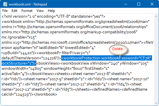
Task: Click the text sheet name="2017-11"
Action: 66,84
